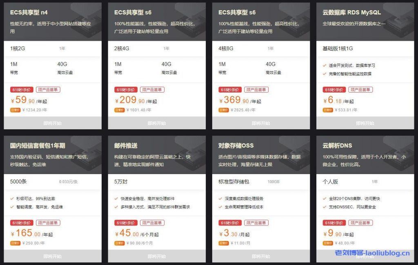Click 即将开始 button under ECS共享型 n4
The image size is (418, 265).
coord(53,123)
